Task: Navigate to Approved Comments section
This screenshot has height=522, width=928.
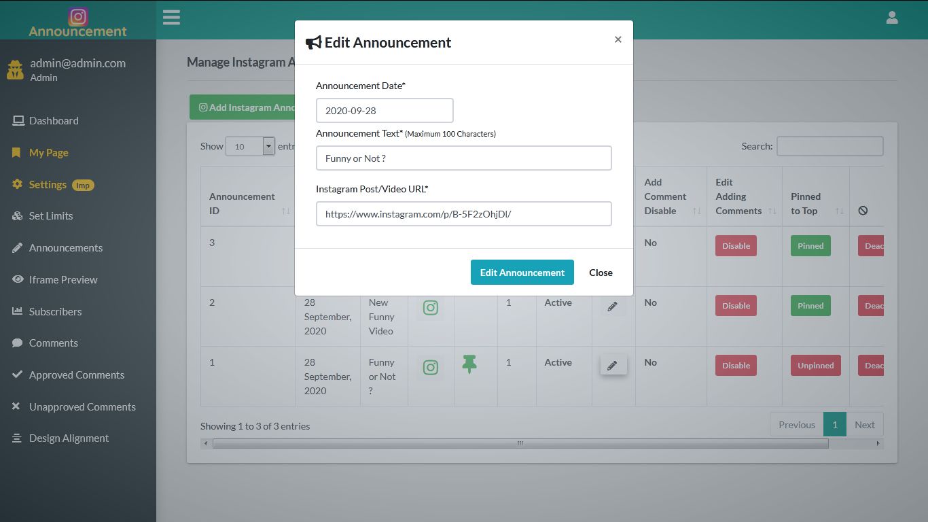Action: coord(76,375)
